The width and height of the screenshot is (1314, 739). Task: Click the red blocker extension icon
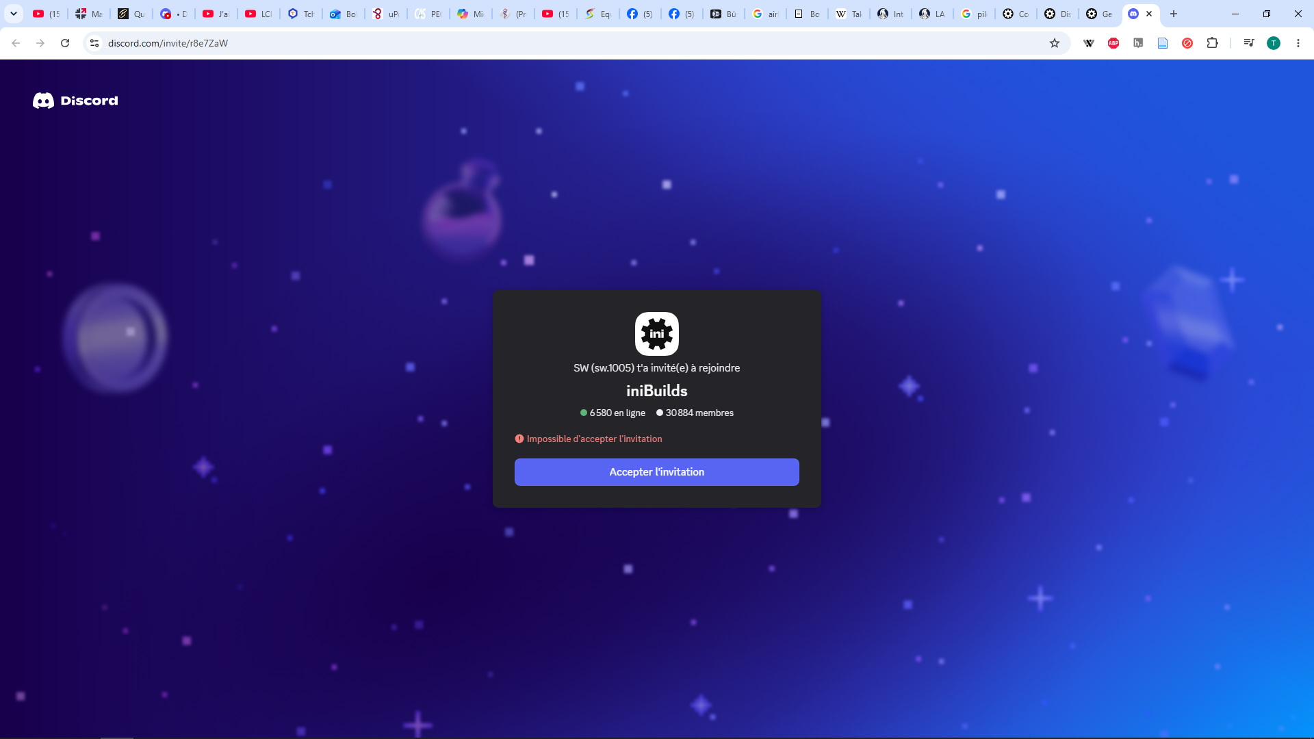[1187, 43]
